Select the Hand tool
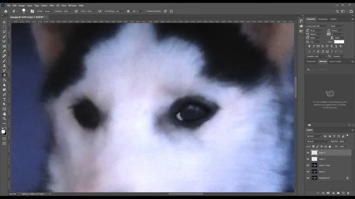Screen dimensions: 355x199 point(4,114)
